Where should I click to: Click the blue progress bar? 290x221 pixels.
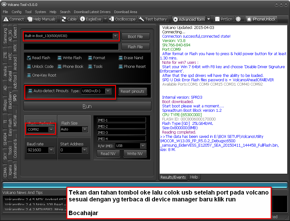(145, 185)
